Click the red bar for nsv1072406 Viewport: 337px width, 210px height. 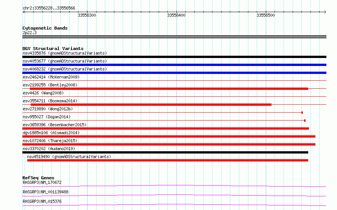click(x=169, y=144)
